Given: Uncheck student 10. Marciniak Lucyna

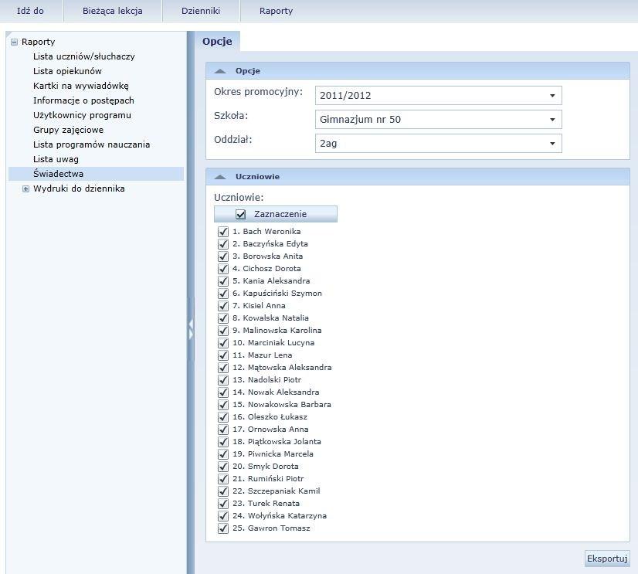Looking at the screenshot, I should pos(223,343).
